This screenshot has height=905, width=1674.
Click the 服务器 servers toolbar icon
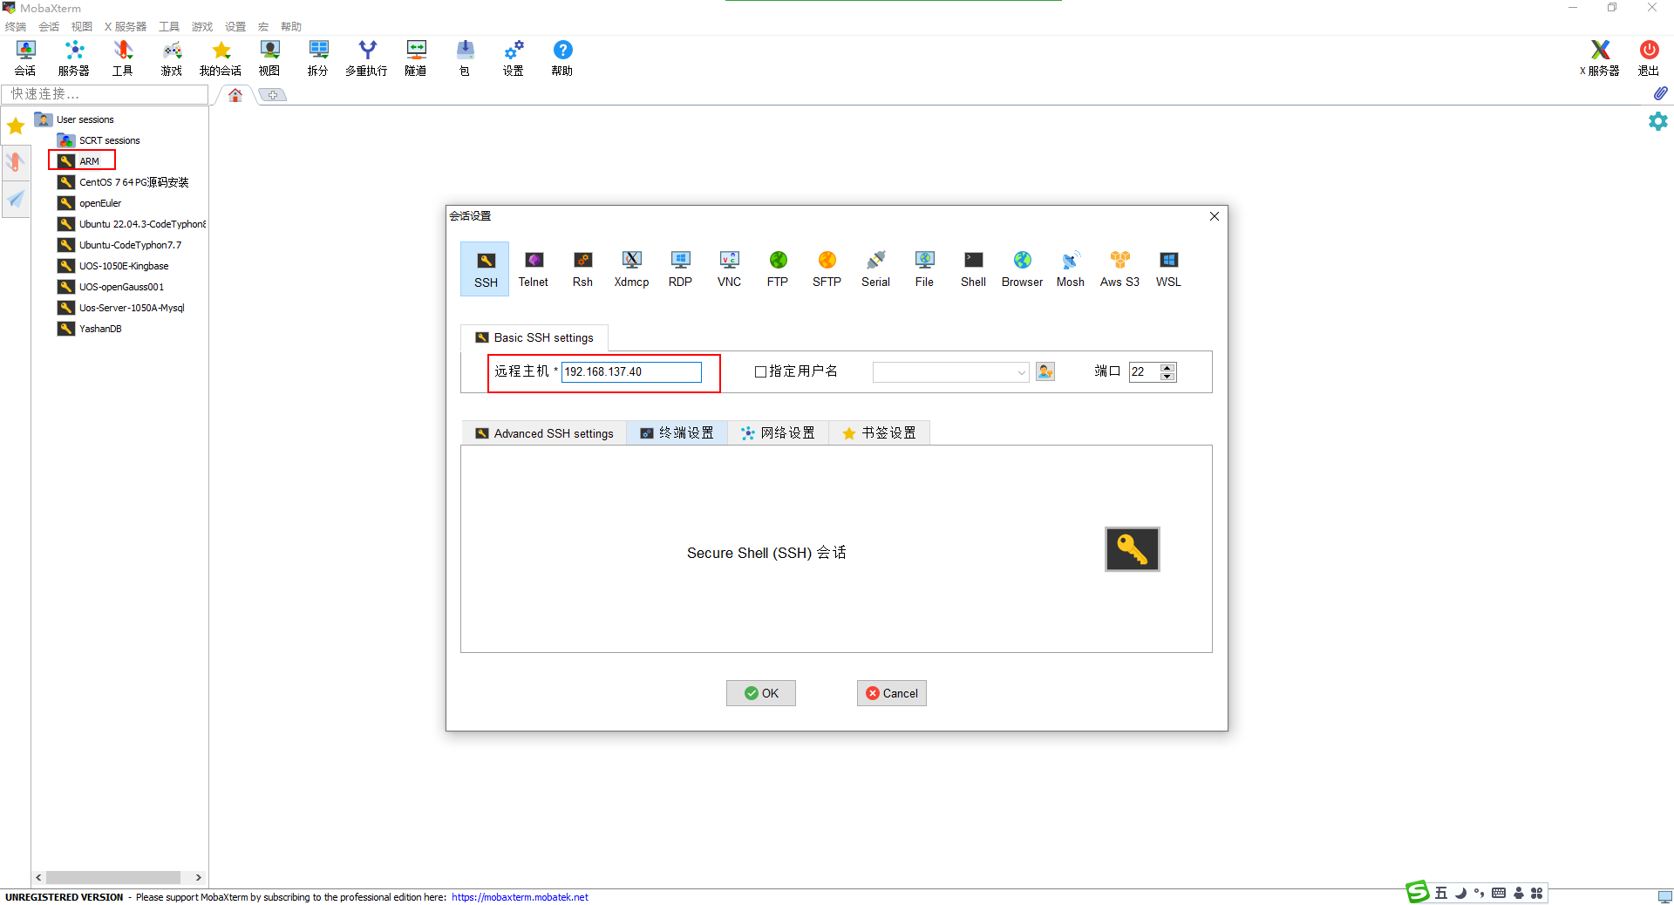(74, 58)
